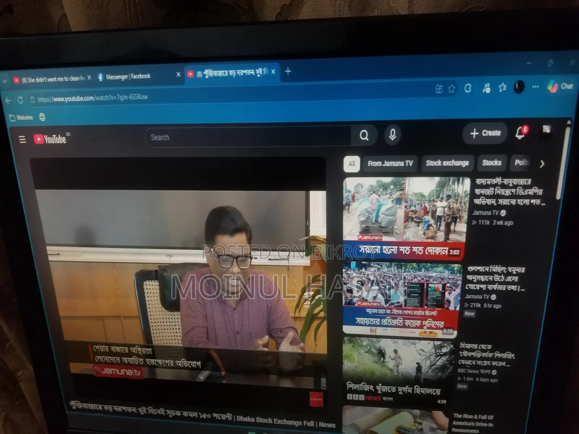579x434 pixels.
Task: Open the title of the BBC News 1.6m-views video
Action: (486, 355)
